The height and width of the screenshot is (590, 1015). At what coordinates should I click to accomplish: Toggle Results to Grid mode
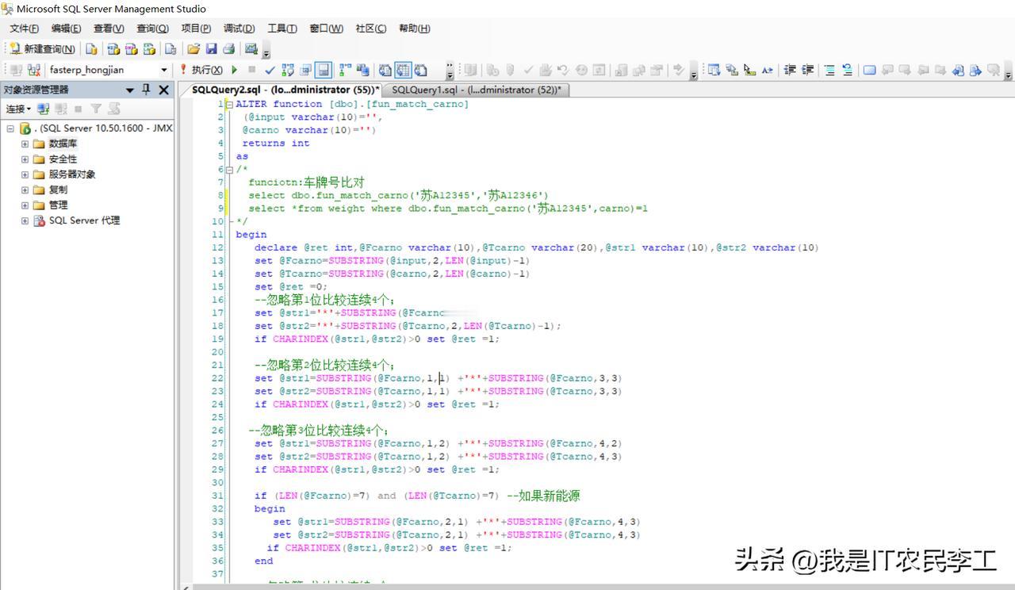pyautogui.click(x=403, y=70)
